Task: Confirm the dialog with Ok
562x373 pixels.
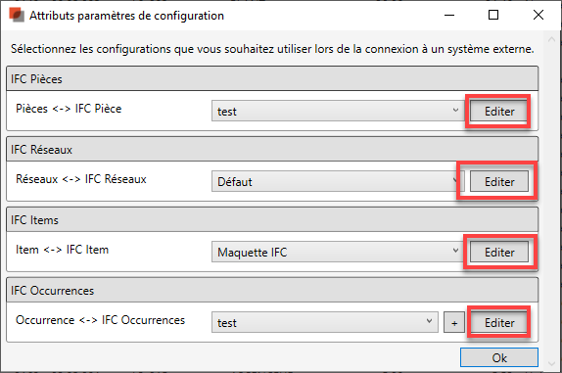Action: [499, 357]
